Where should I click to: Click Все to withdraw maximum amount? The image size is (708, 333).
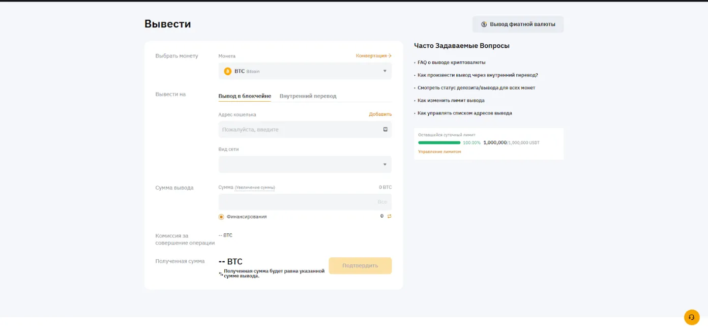click(x=382, y=202)
